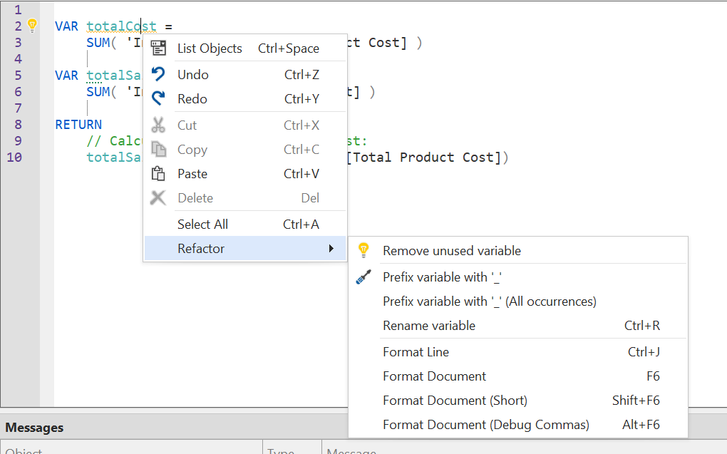Select Format Document (Short)
This screenshot has height=454, width=727.
coord(455,401)
